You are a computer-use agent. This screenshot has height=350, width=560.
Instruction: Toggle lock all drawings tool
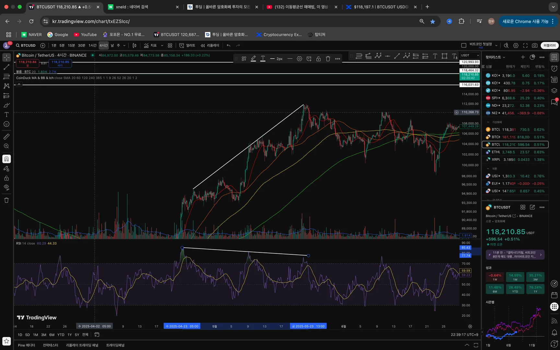pyautogui.click(x=6, y=178)
